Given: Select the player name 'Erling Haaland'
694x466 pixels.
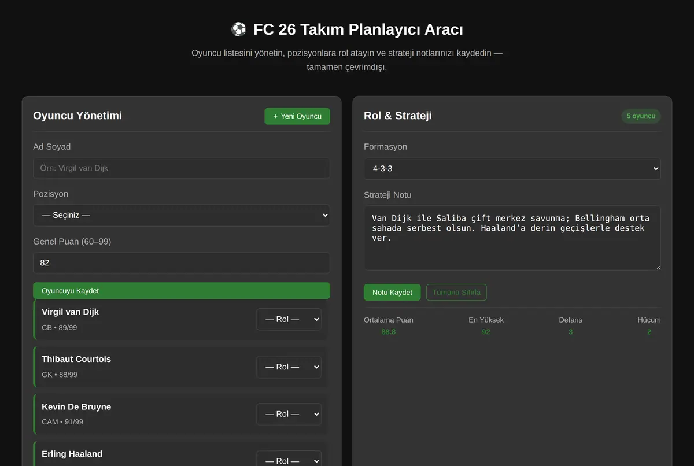Looking at the screenshot, I should pos(72,454).
